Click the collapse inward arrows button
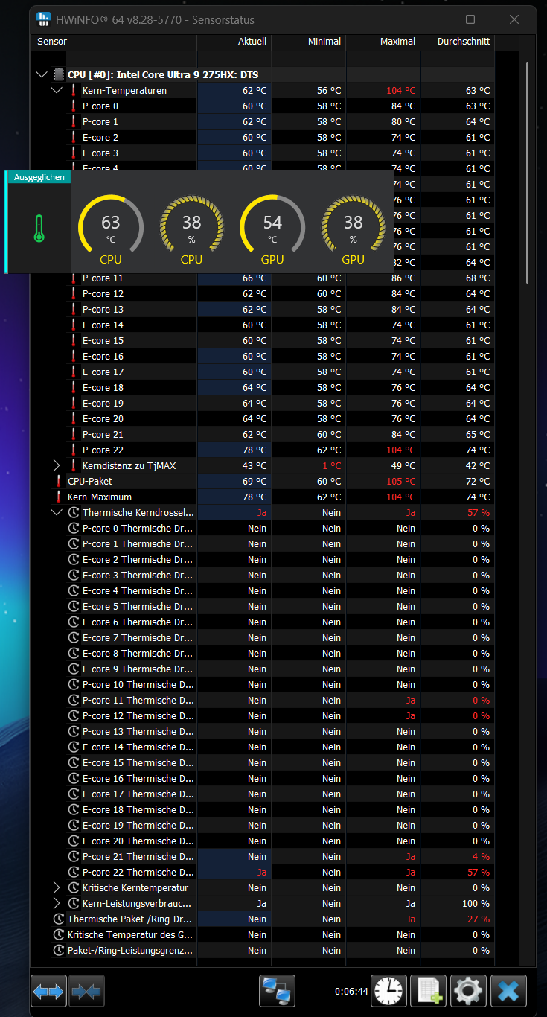 point(86,991)
